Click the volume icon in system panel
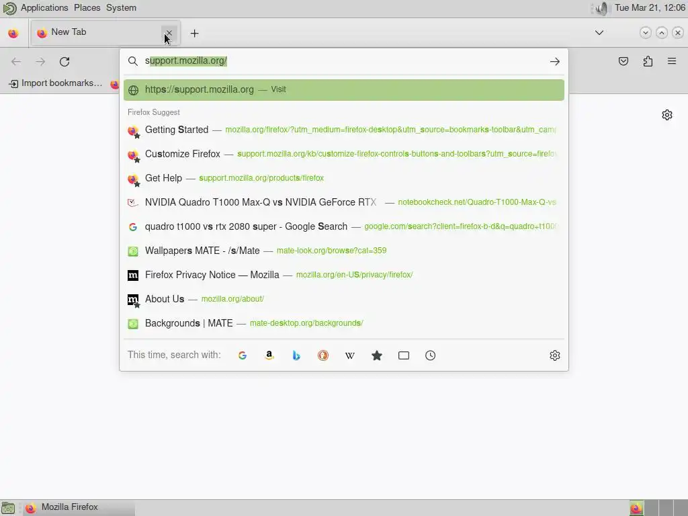688x516 pixels. (x=603, y=8)
